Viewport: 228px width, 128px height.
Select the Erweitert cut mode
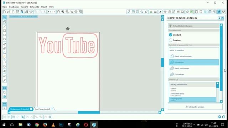[x=171, y=40]
